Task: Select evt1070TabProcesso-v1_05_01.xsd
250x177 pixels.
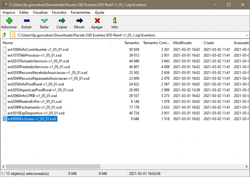Action: (34, 55)
